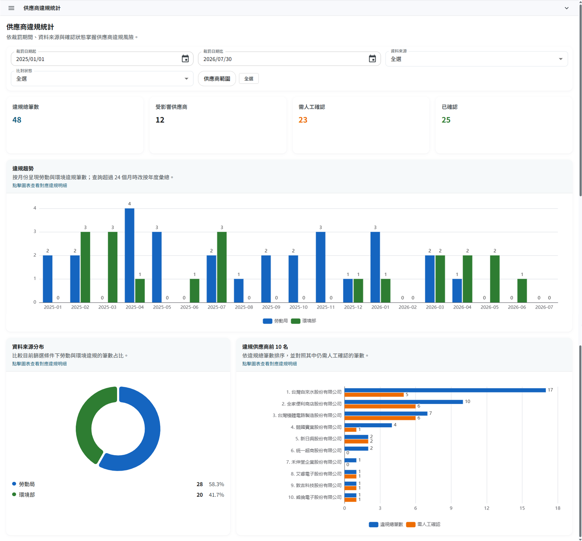Viewport: 582px width, 541px height.
Task: Expand the top-right header chevron
Action: [x=567, y=8]
